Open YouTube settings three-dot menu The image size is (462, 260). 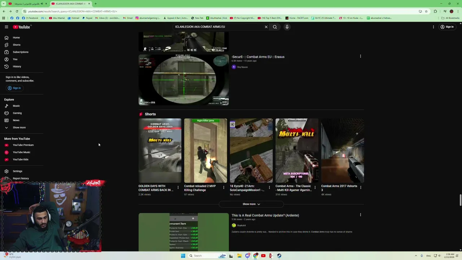(433, 27)
